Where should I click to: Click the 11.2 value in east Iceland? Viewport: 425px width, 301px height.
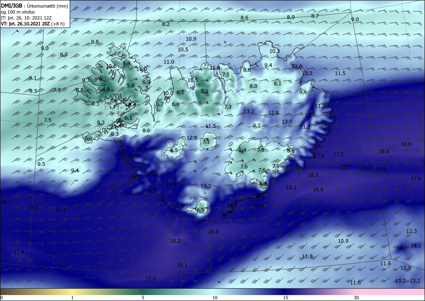pos(305,127)
